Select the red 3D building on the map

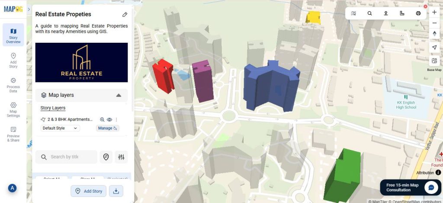[163, 76]
